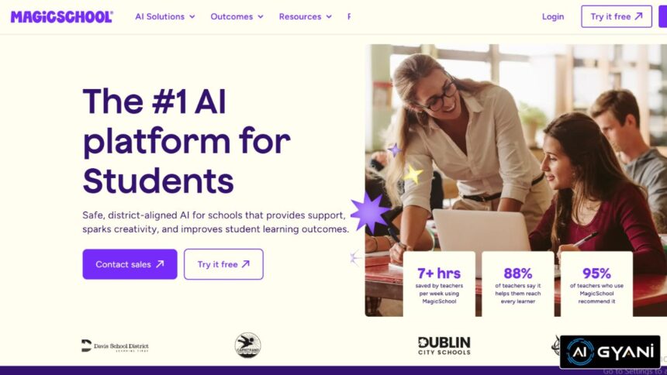Click the Contact sales button

(x=130, y=264)
